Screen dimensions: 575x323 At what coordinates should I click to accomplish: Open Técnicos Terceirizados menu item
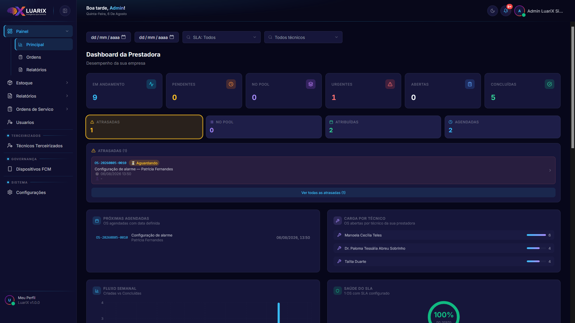38,145
